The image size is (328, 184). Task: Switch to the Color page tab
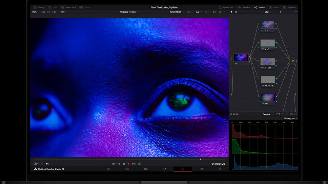183,169
